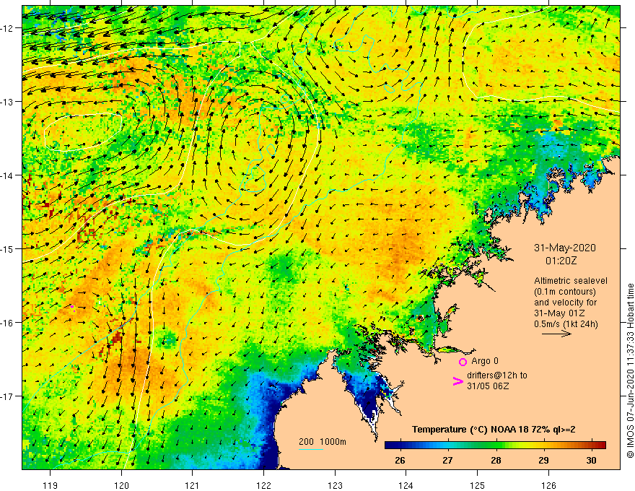The width and height of the screenshot is (635, 491).
Task: Click the date text 31-May-2020
Action: 565,248
